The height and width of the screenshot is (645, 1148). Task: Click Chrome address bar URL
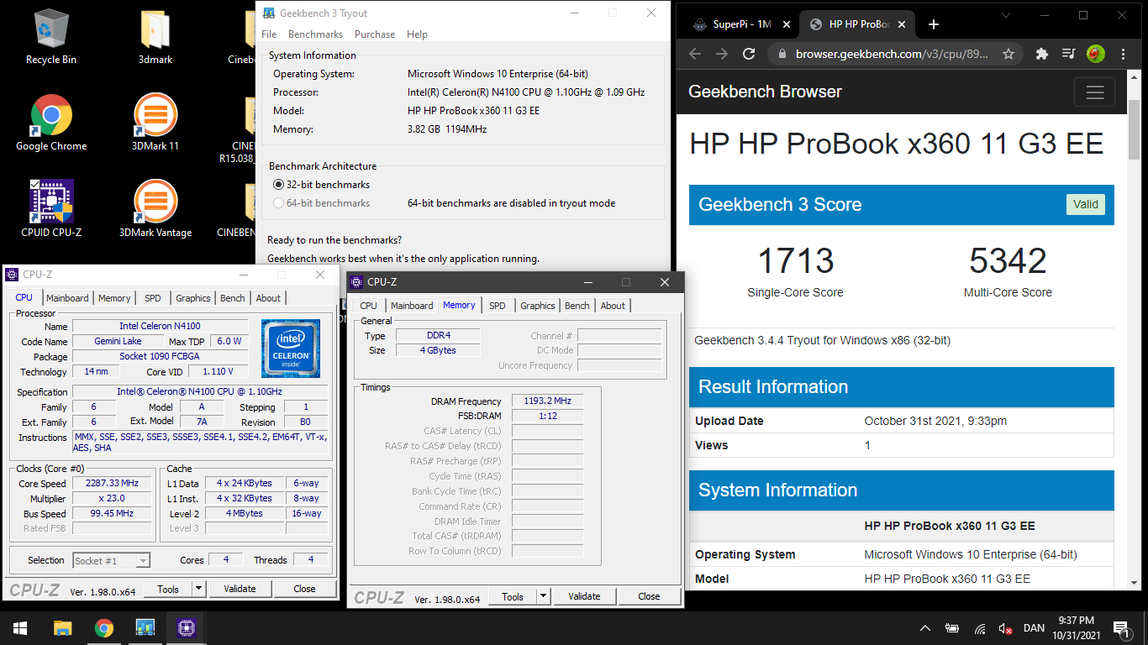[x=892, y=54]
